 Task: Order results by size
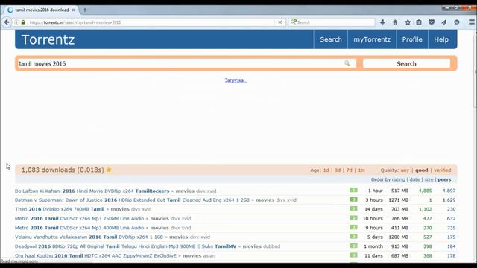tap(429, 179)
